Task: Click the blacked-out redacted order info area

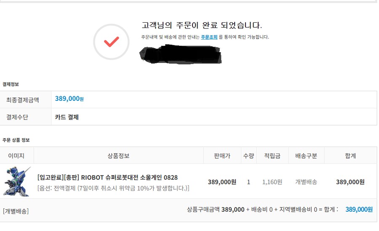Action: click(x=180, y=54)
